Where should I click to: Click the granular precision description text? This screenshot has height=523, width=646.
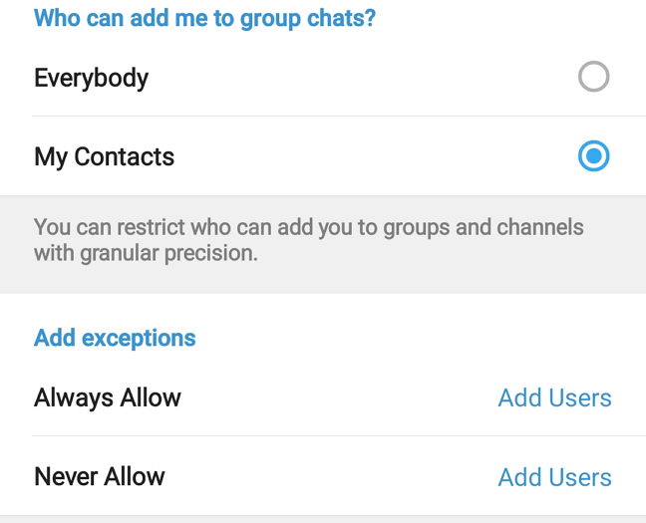point(309,240)
